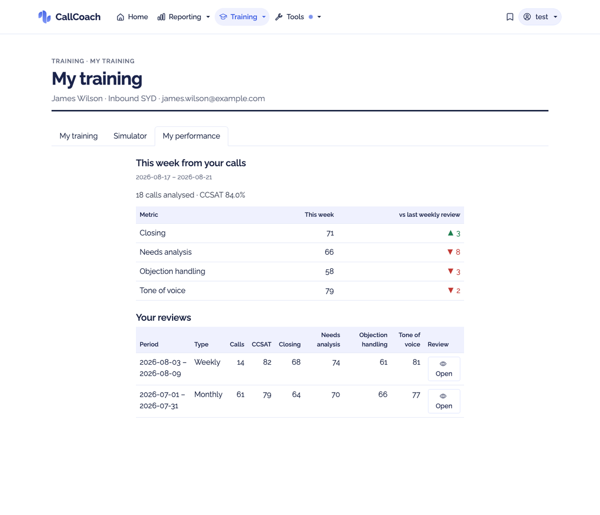Click the date range 2026-08-17 – 2026-08-21
The height and width of the screenshot is (515, 600).
pyautogui.click(x=174, y=177)
